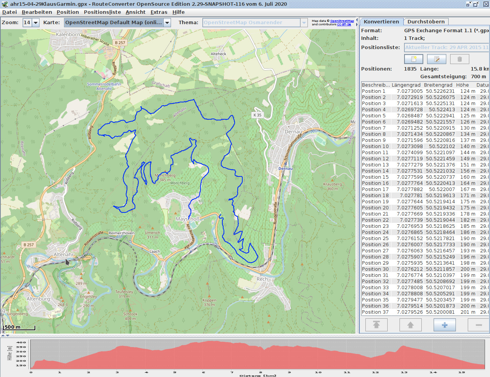Open the Extras menu
Screen dimensions: 490x377
(159, 12)
